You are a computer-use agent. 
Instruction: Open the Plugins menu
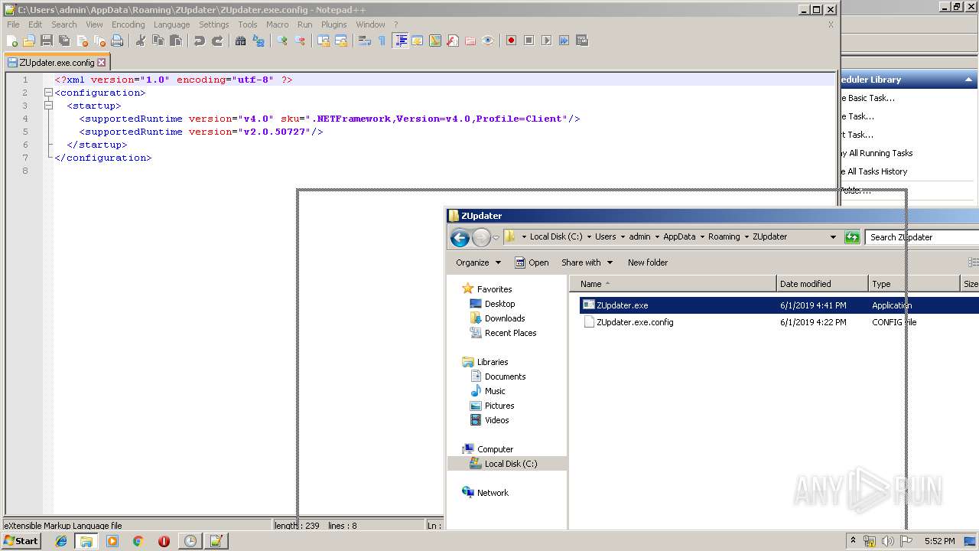coord(333,24)
